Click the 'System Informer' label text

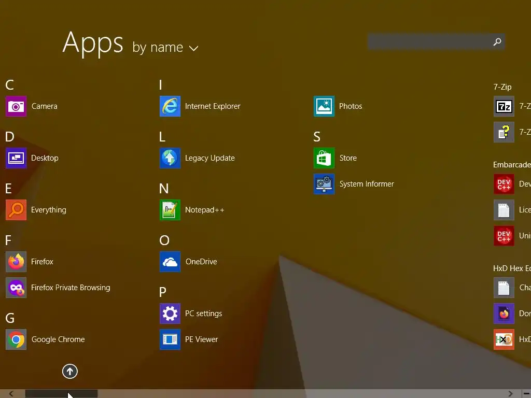click(x=367, y=184)
